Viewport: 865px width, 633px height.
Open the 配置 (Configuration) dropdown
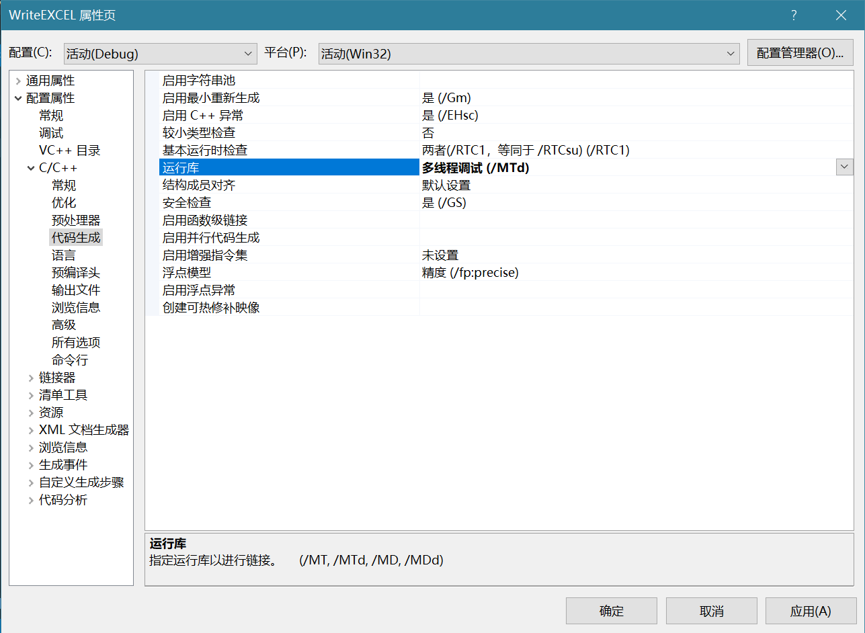[x=160, y=54]
